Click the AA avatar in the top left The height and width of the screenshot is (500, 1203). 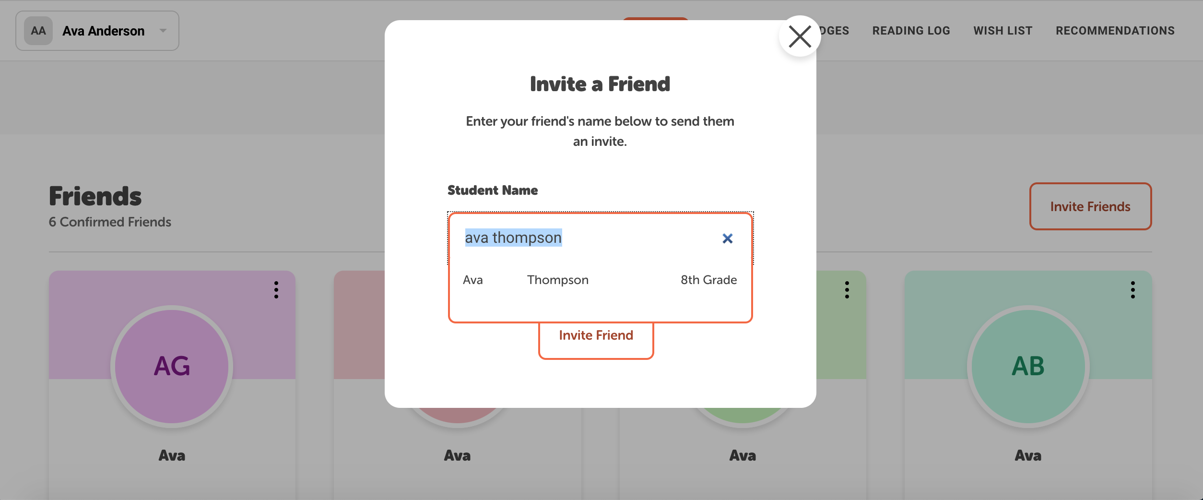pos(38,31)
